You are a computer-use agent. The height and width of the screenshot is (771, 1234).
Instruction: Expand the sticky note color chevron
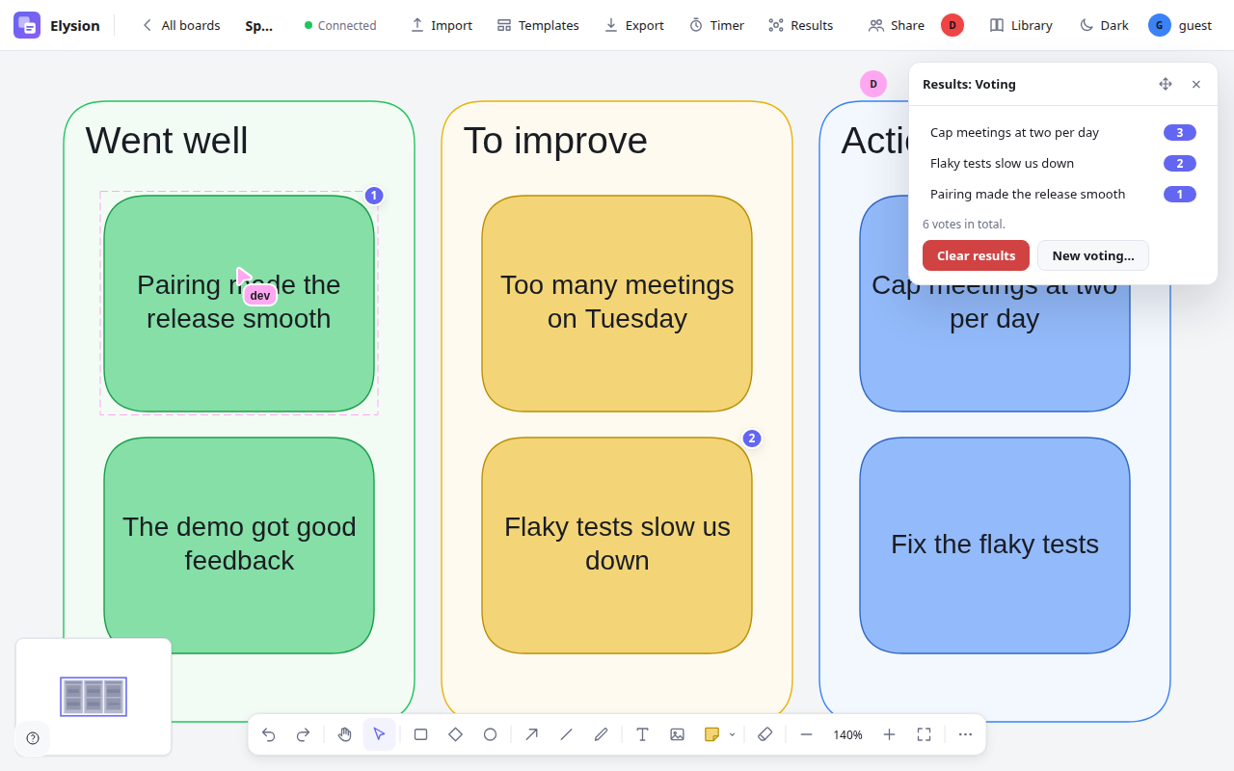pyautogui.click(x=732, y=734)
